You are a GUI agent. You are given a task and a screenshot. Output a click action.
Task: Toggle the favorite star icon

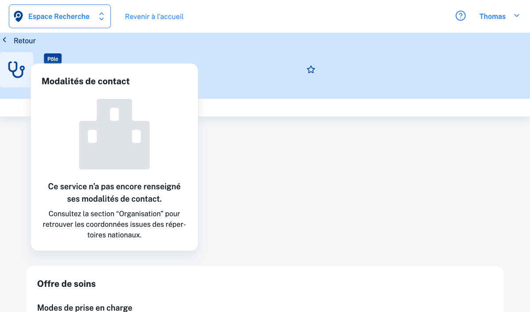311,70
